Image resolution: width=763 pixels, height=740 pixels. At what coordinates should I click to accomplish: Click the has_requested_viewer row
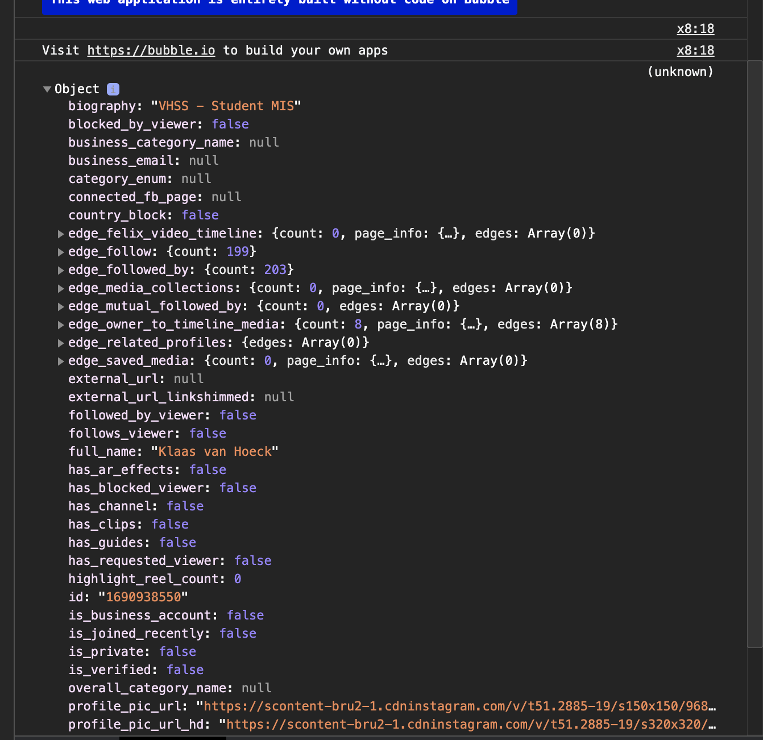pyautogui.click(x=170, y=560)
